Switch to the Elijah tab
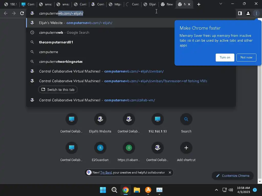The width and height of the screenshot is (262, 196). [150, 4]
